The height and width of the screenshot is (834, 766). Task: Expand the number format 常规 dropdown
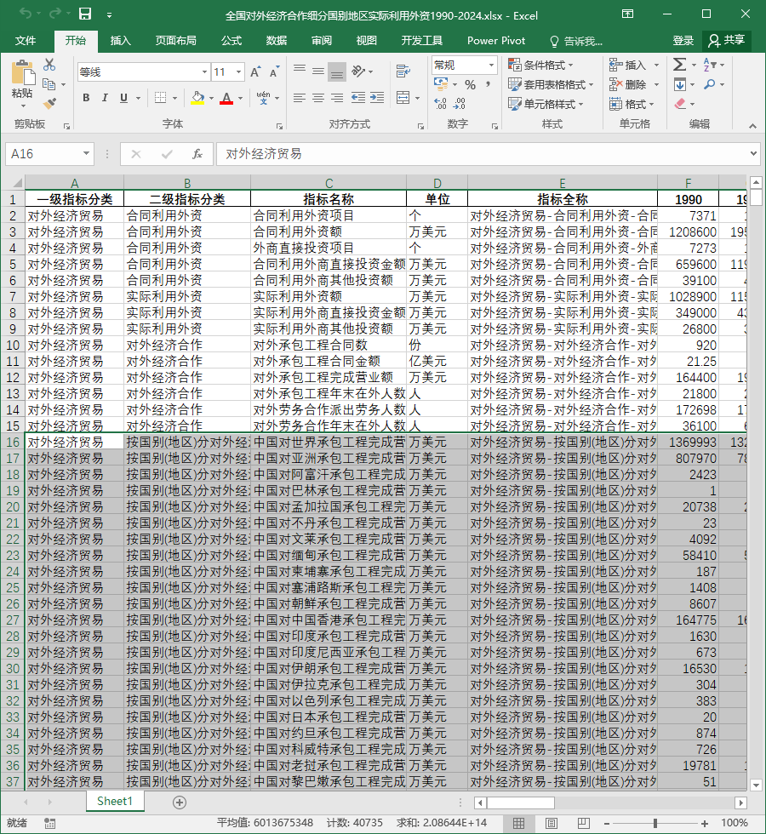pos(492,66)
